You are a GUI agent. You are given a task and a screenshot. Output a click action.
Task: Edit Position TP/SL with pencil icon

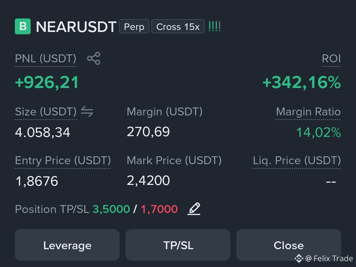194,209
